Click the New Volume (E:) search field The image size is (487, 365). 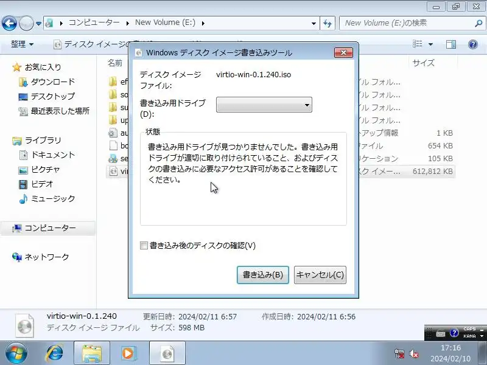pyautogui.click(x=407, y=23)
